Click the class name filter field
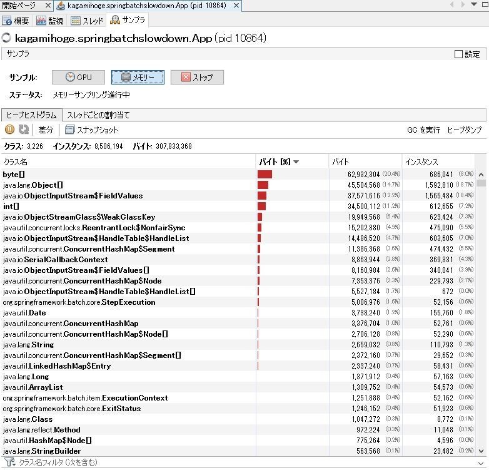489x470 pixels. 243,462
